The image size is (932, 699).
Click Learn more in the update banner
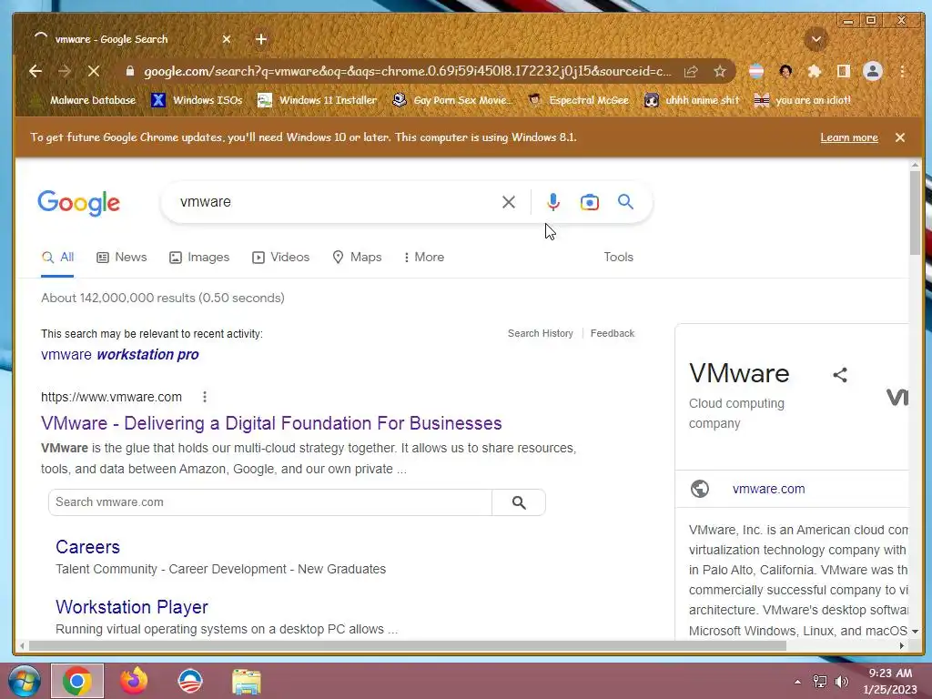[849, 137]
